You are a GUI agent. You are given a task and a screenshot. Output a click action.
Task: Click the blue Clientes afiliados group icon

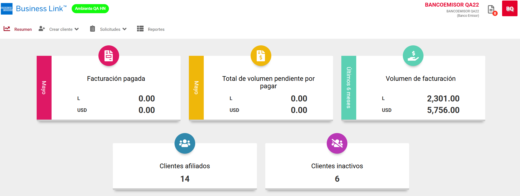click(x=185, y=143)
